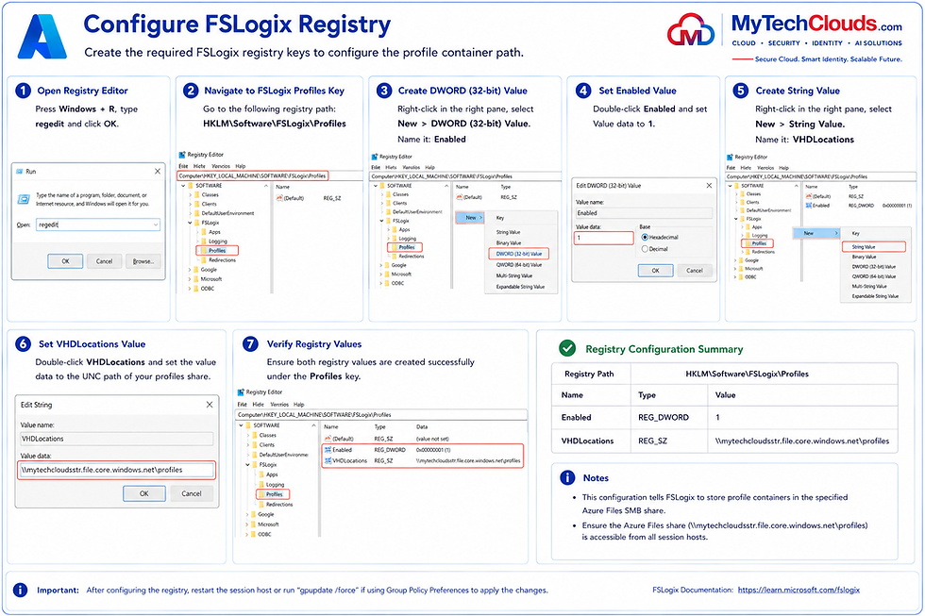
Task: Click Registry Editor app icon in step 2 window
Action: pyautogui.click(x=183, y=155)
